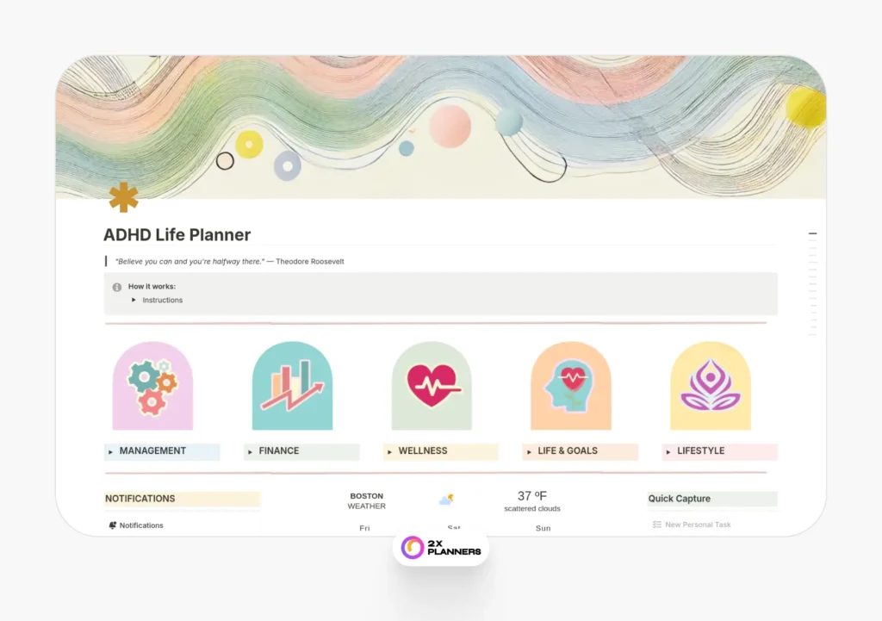Click the orange asterisk page icon

coord(124,197)
